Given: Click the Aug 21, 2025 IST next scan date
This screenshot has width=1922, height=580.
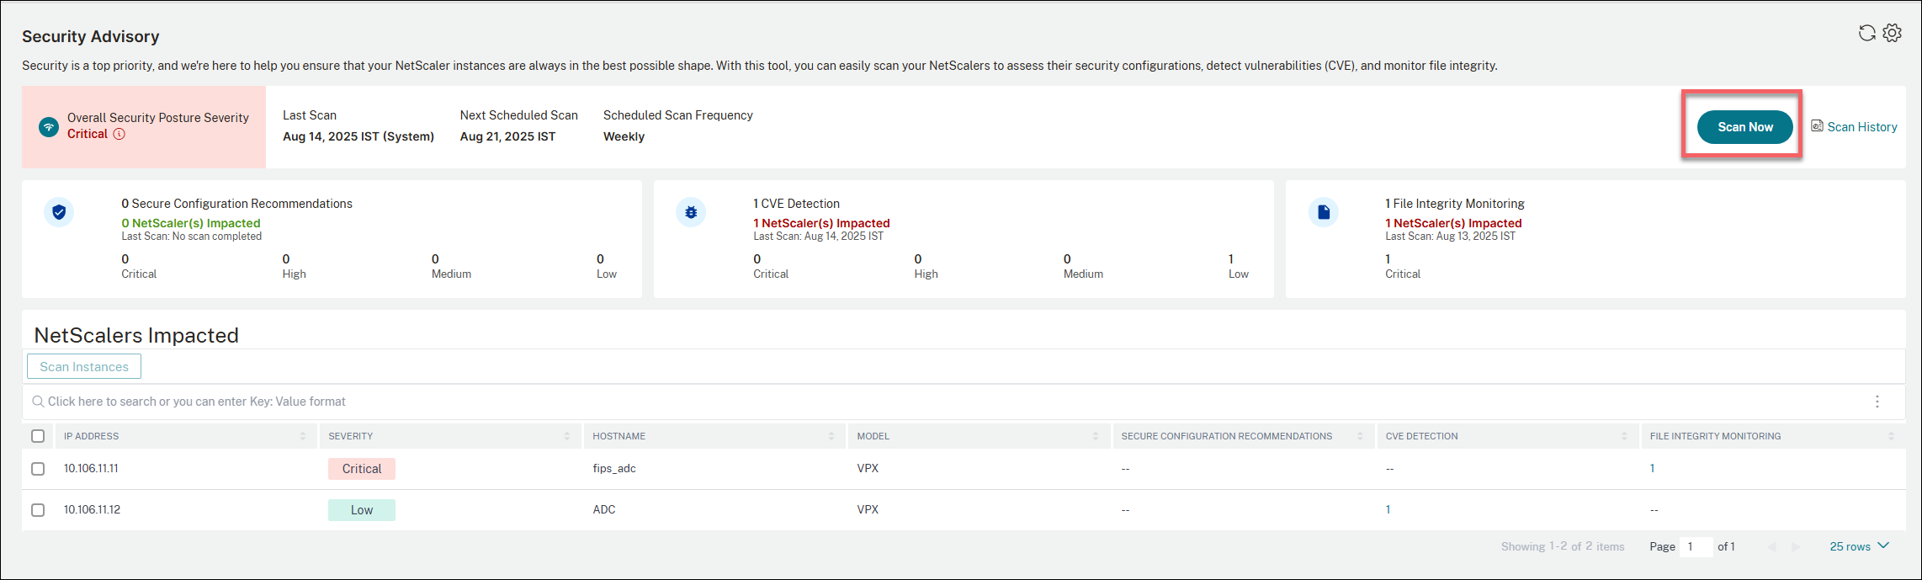Looking at the screenshot, I should point(507,136).
